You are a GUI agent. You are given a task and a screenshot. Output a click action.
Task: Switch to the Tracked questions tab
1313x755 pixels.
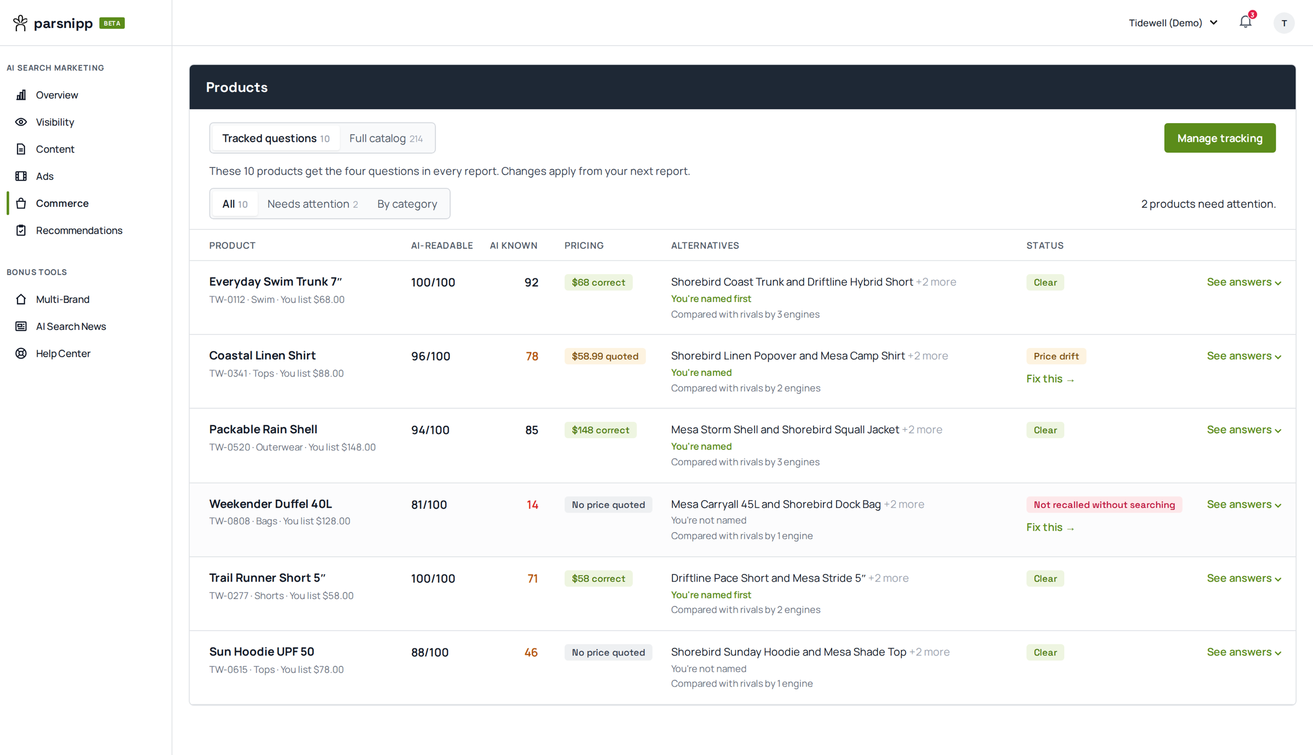click(x=276, y=138)
